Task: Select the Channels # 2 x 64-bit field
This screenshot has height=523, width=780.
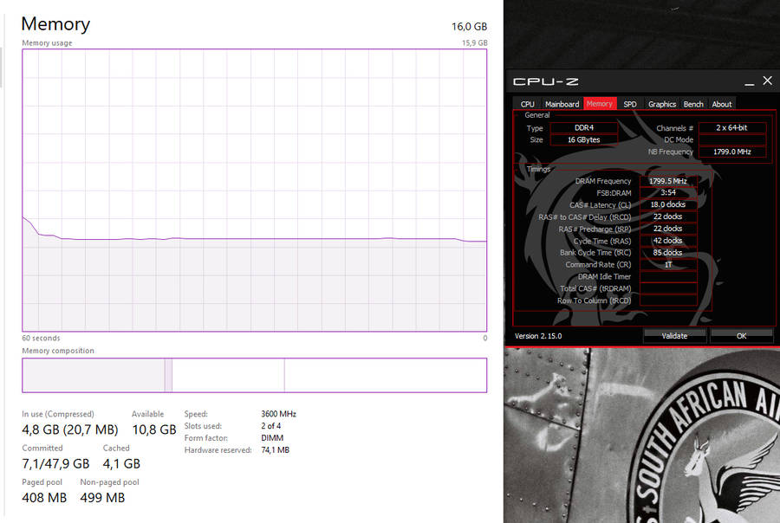Action: point(733,128)
